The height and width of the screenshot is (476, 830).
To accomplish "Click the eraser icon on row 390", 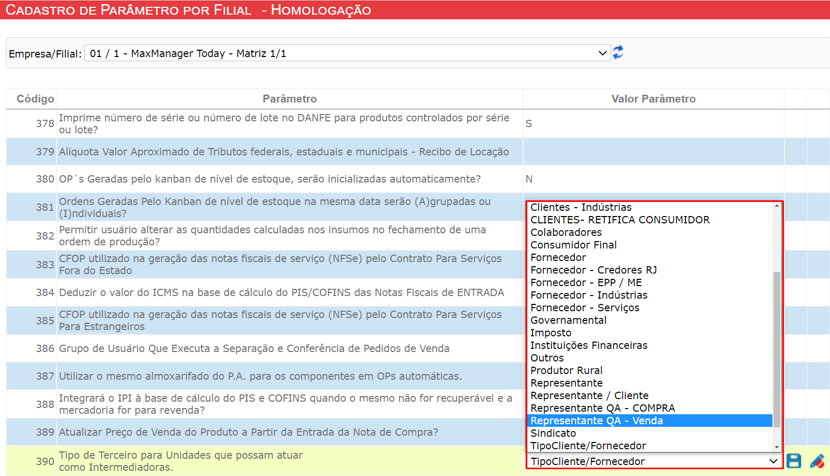I will coord(817,461).
